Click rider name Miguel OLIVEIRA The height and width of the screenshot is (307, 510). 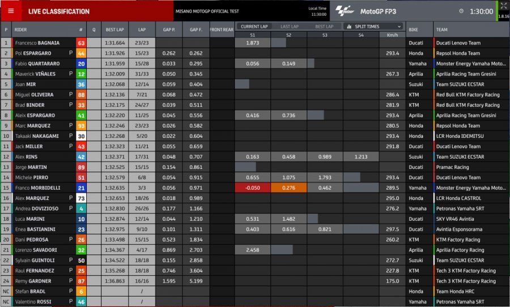click(x=34, y=95)
